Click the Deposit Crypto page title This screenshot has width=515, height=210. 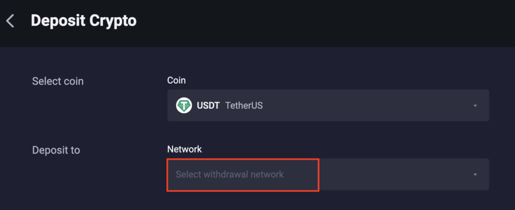point(84,21)
